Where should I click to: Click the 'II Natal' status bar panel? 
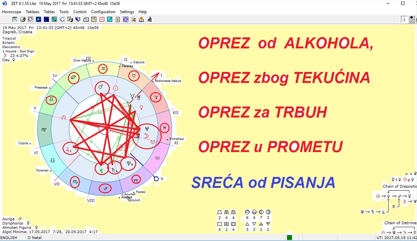34,238
